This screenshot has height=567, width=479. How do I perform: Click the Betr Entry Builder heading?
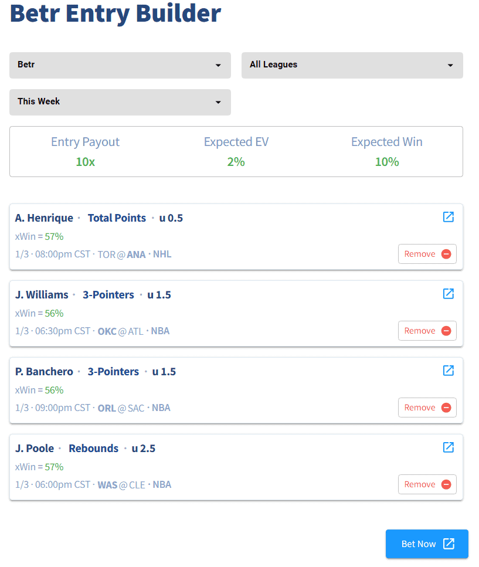115,13
